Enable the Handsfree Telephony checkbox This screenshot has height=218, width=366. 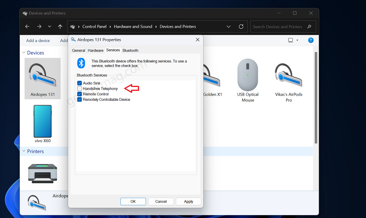coord(79,88)
